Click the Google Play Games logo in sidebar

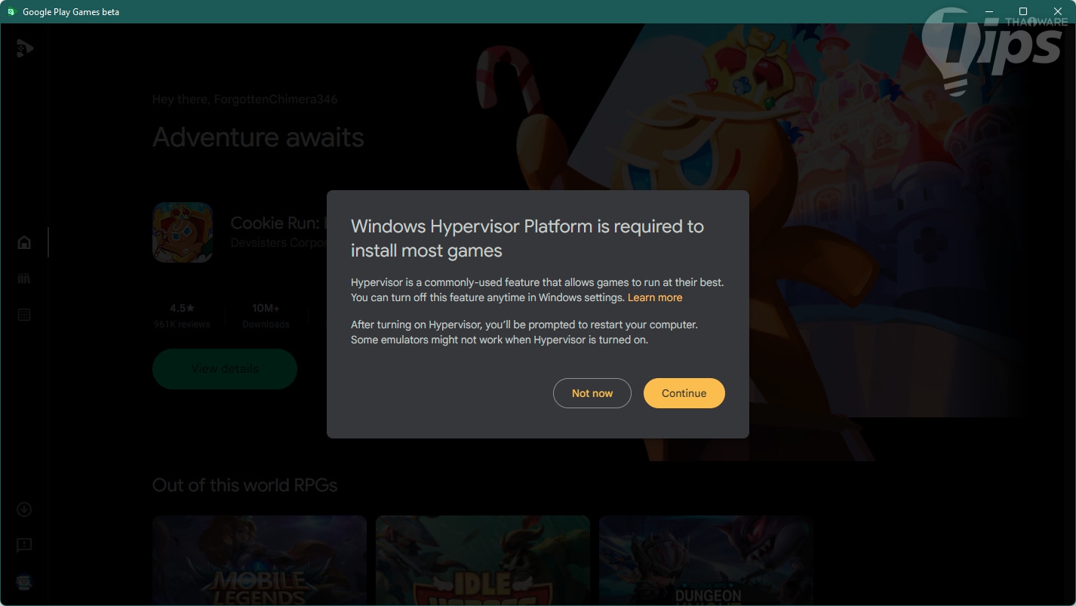pos(24,49)
